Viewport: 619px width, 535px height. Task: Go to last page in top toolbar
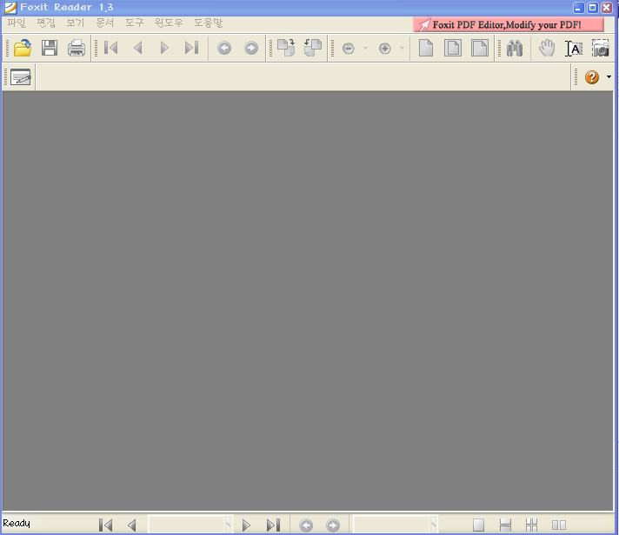191,48
